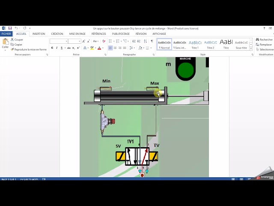Switch to the MISE EN PAGE tab
This screenshot has width=274, height=206.
tap(77, 34)
